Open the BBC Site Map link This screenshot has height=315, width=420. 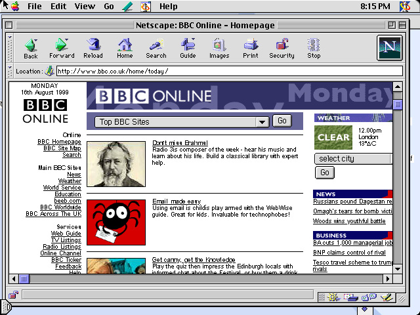pyautogui.click(x=62, y=148)
